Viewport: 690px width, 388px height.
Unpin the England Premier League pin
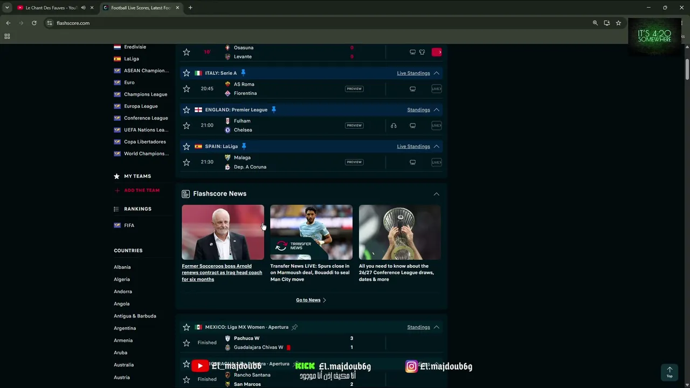[274, 109]
